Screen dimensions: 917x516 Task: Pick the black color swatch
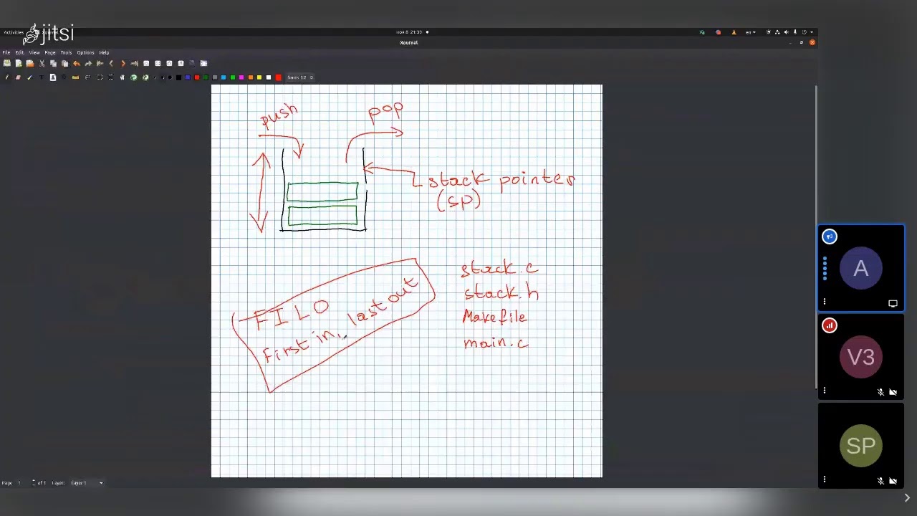pyautogui.click(x=178, y=77)
